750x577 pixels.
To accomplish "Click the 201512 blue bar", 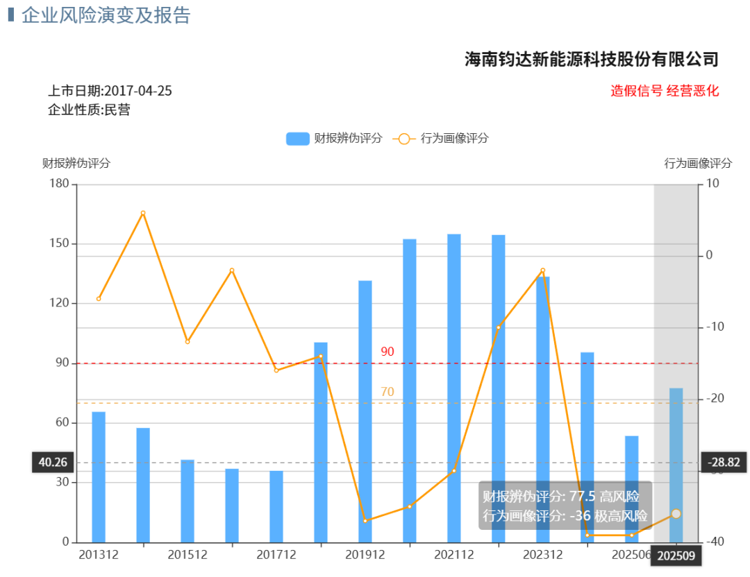I will (187, 501).
